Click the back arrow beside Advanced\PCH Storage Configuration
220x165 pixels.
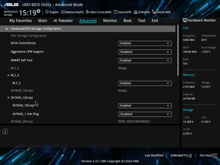tap(7, 29)
